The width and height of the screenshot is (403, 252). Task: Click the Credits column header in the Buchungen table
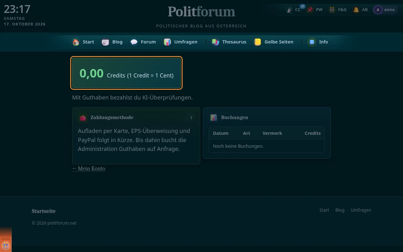313,133
